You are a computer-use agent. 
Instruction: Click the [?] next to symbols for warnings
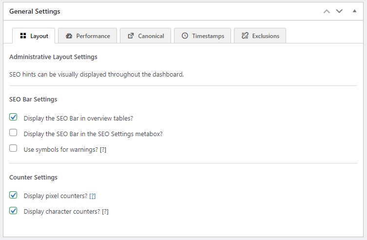point(103,150)
